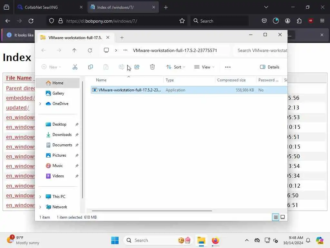Select Home in navigation pane

pyautogui.click(x=57, y=83)
